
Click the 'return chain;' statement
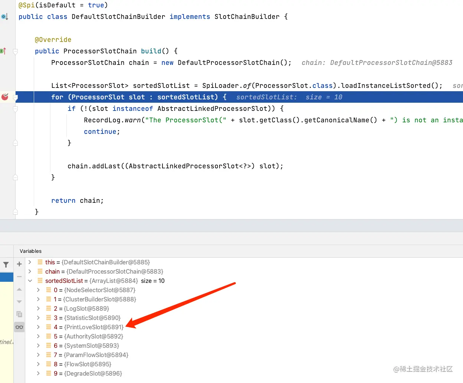pos(78,201)
